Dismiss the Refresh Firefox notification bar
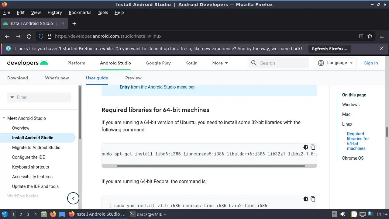This screenshot has height=219, width=389. (x=382, y=48)
